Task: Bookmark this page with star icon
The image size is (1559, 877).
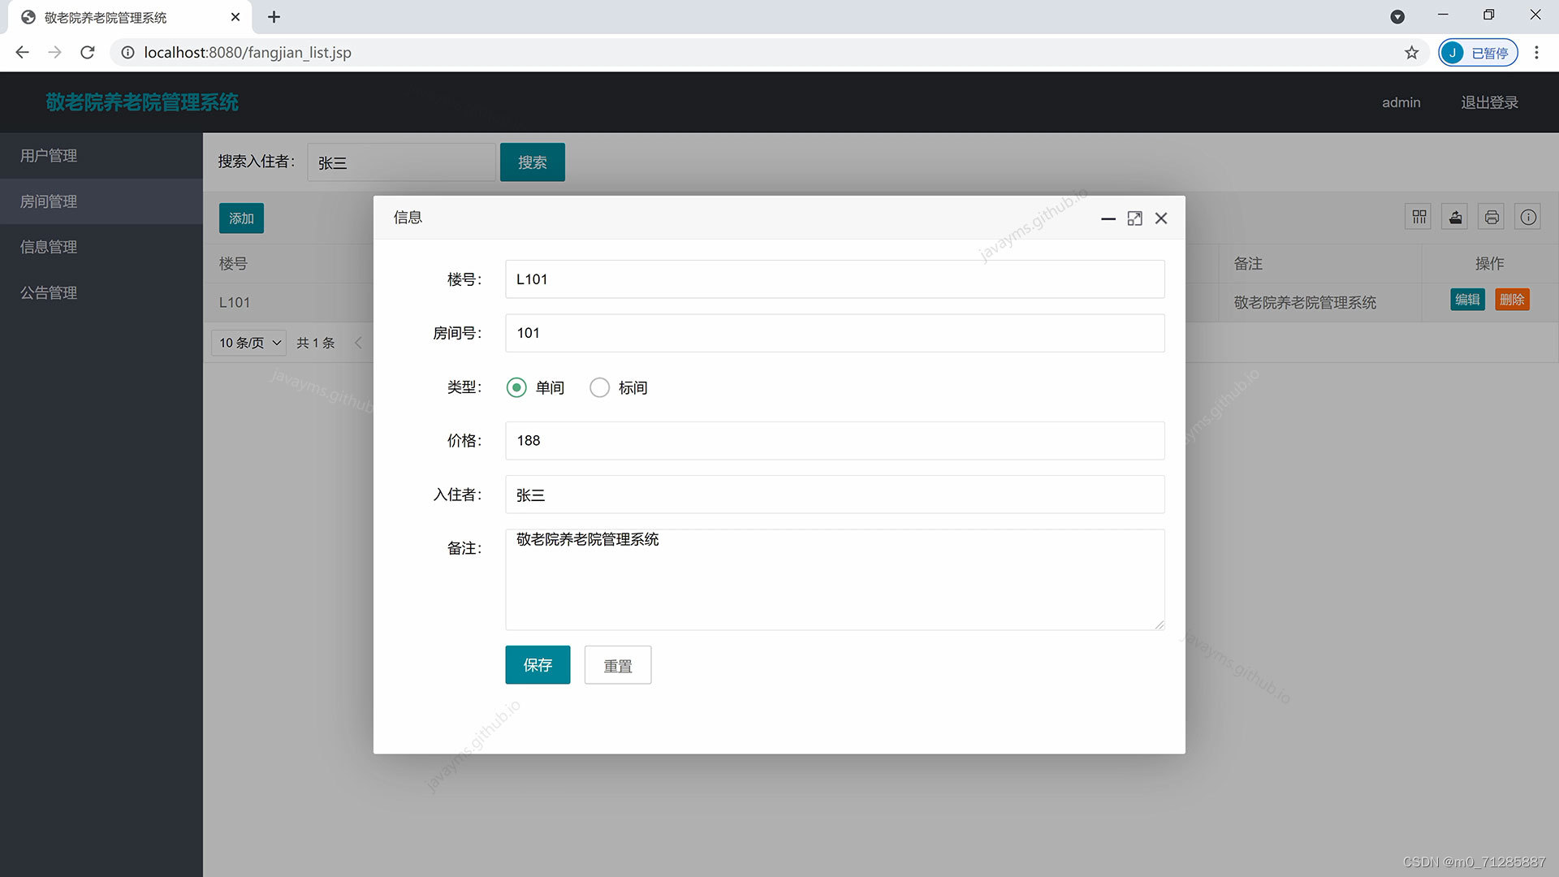Action: [1411, 53]
